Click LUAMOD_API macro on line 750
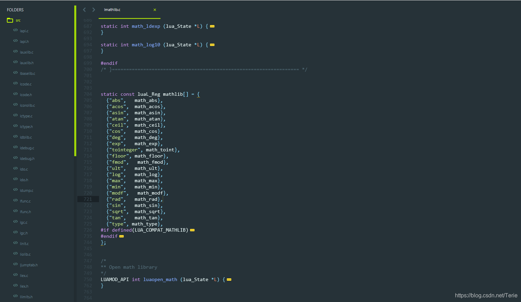The width and height of the screenshot is (521, 302). tap(115, 279)
